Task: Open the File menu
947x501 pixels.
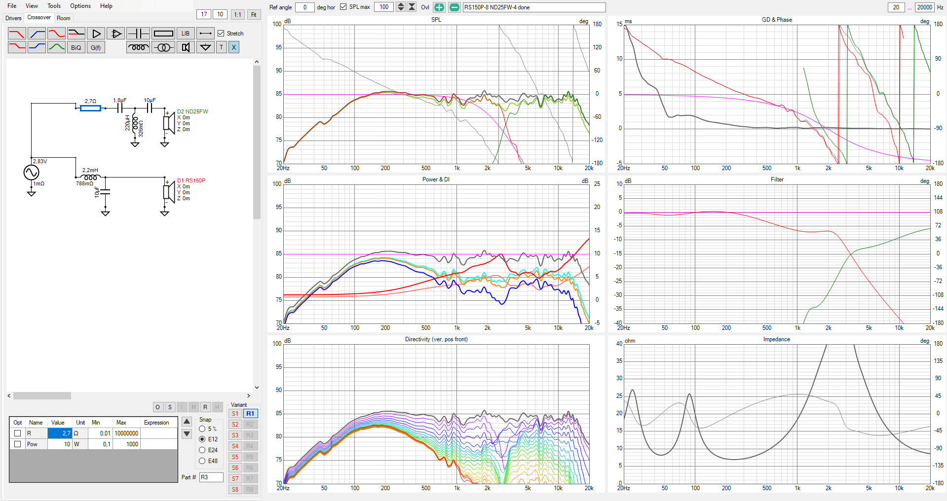Action: 12,6
